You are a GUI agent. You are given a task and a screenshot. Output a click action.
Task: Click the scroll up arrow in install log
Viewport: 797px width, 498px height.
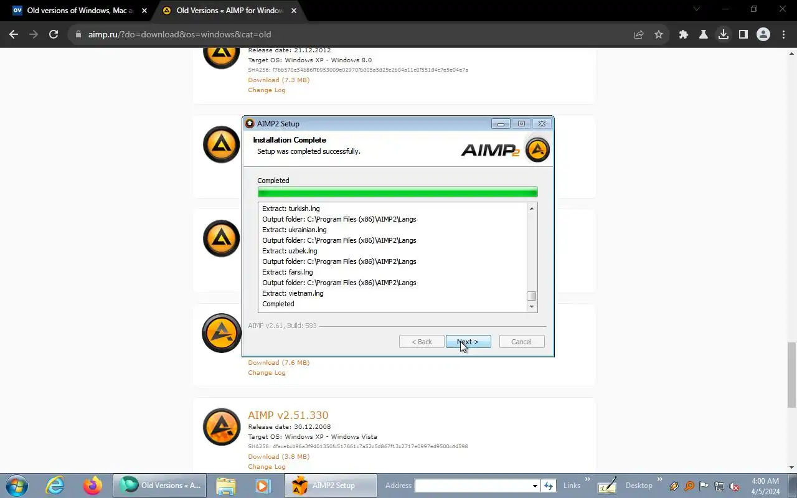click(x=531, y=209)
